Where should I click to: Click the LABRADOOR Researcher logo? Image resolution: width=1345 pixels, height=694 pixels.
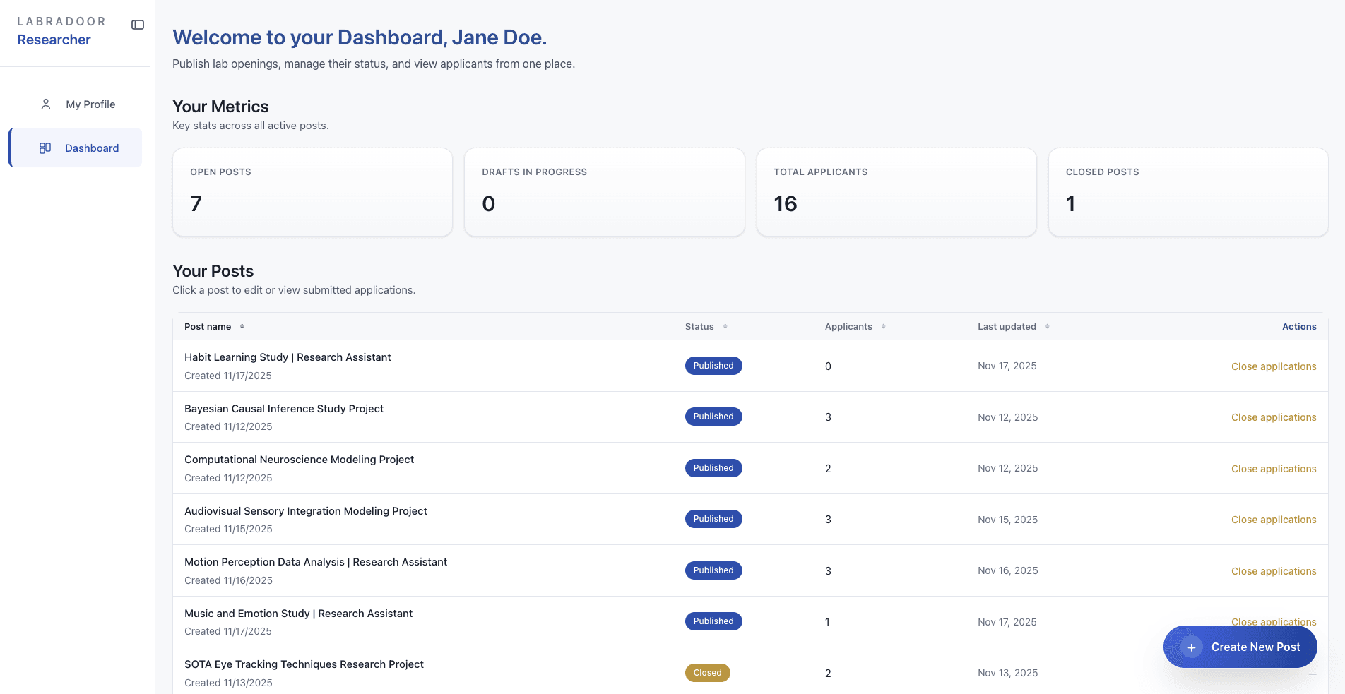click(62, 30)
